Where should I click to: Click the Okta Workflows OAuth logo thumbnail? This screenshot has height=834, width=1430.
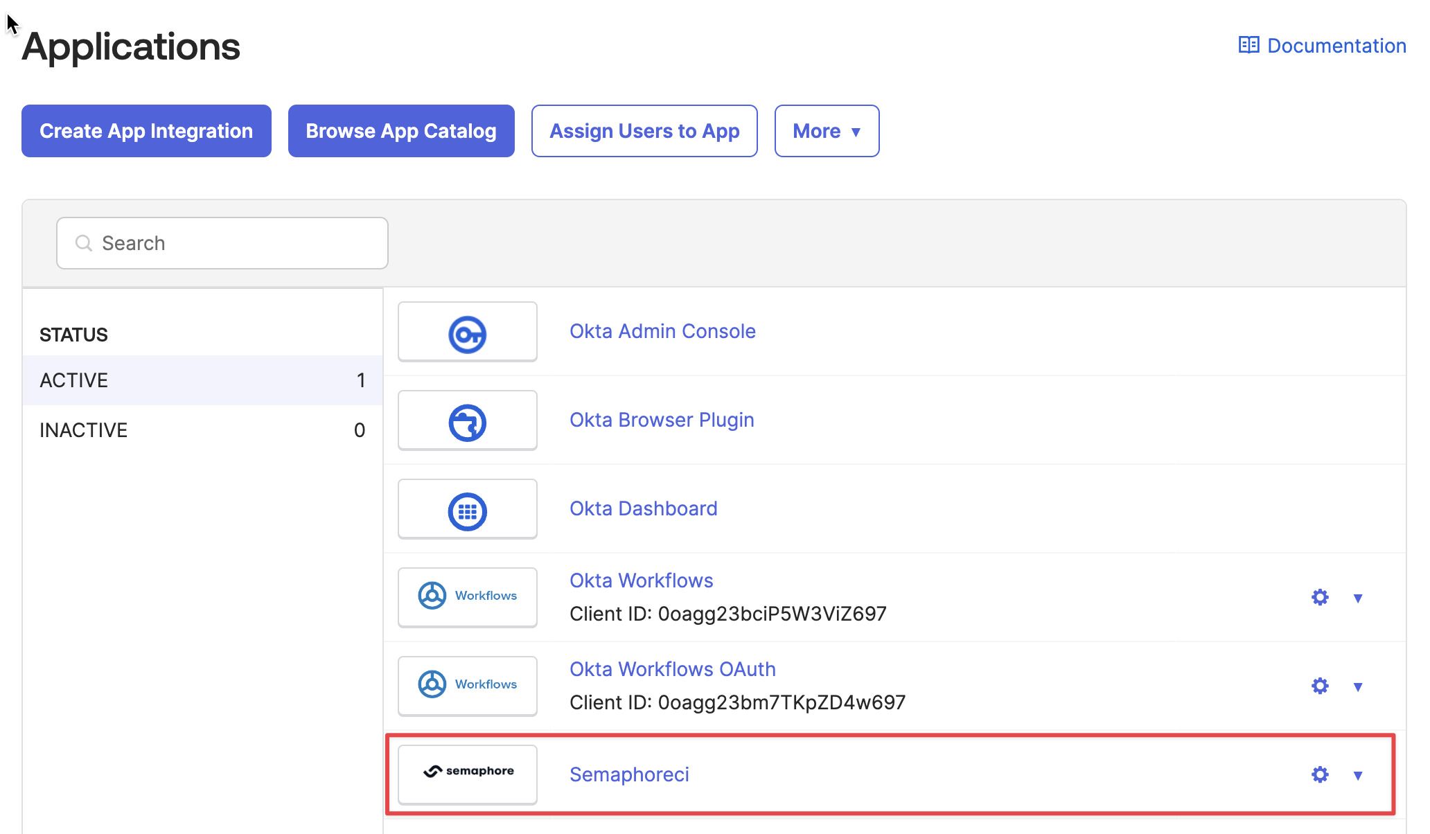tap(468, 686)
